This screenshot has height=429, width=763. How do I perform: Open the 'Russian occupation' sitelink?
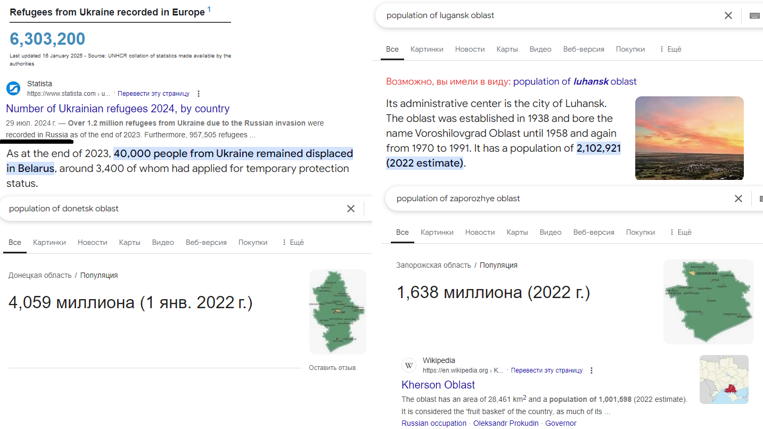tap(434, 423)
